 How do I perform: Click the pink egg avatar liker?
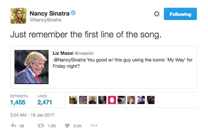click(112, 100)
